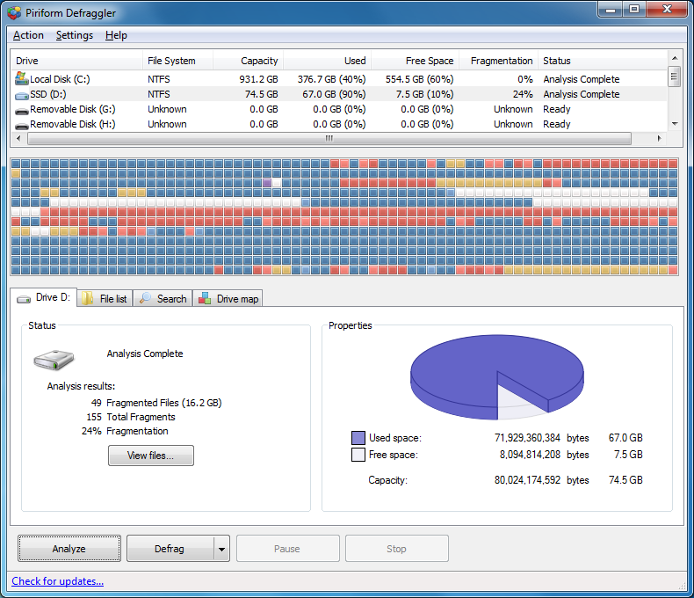This screenshot has height=598, width=694.
Task: Click the Pause button
Action: click(x=287, y=549)
